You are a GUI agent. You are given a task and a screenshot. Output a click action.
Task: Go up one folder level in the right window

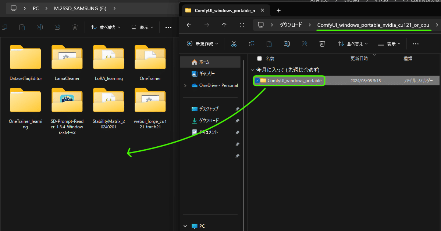tap(224, 25)
